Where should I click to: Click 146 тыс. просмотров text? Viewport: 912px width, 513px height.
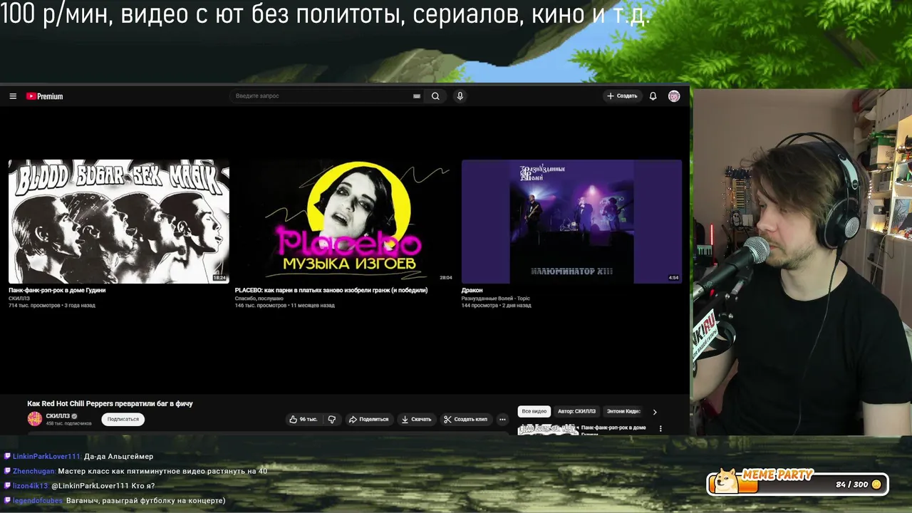click(x=261, y=306)
